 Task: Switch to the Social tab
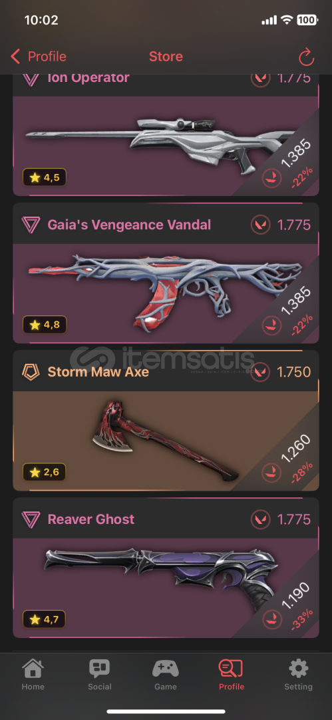pyautogui.click(x=100, y=675)
